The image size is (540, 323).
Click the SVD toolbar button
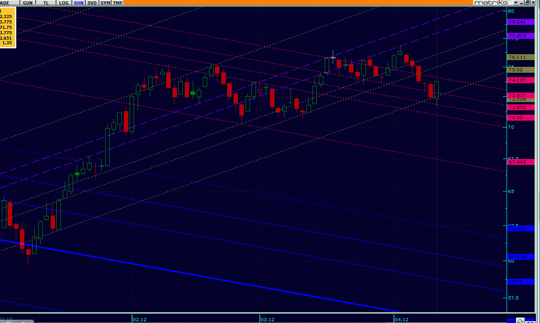[x=92, y=3]
